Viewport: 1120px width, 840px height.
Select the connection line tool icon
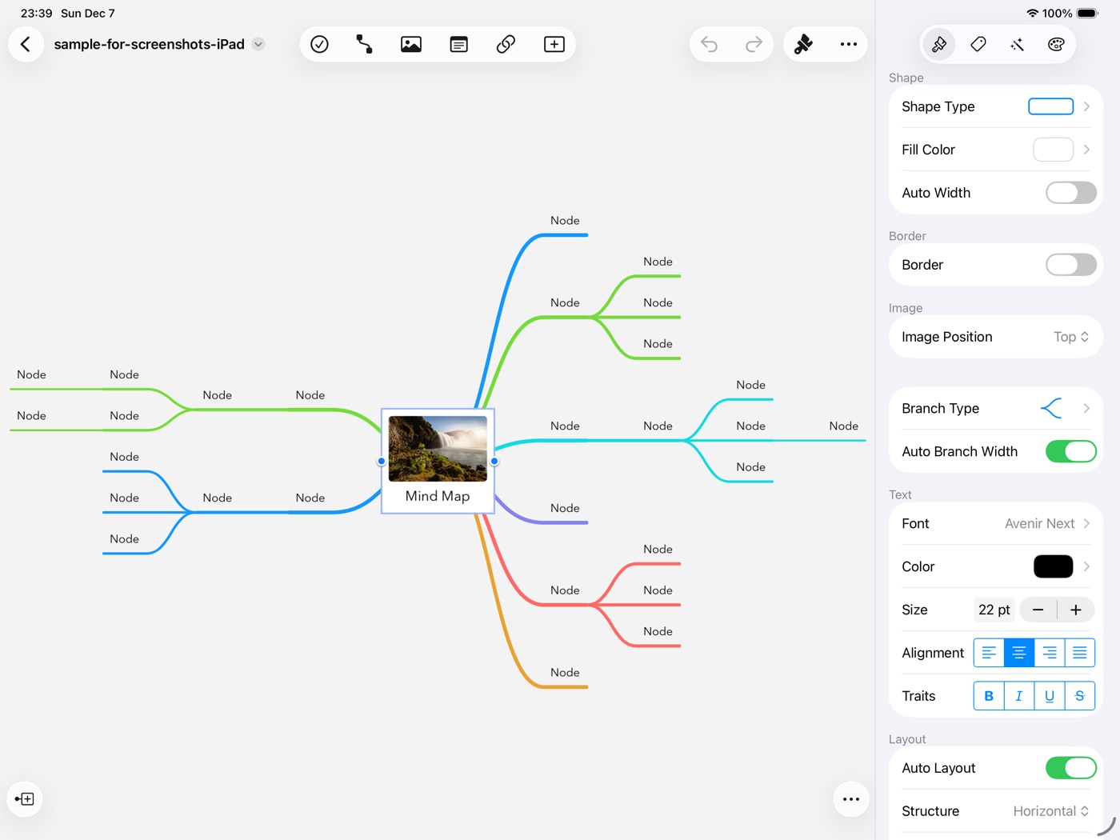click(364, 44)
